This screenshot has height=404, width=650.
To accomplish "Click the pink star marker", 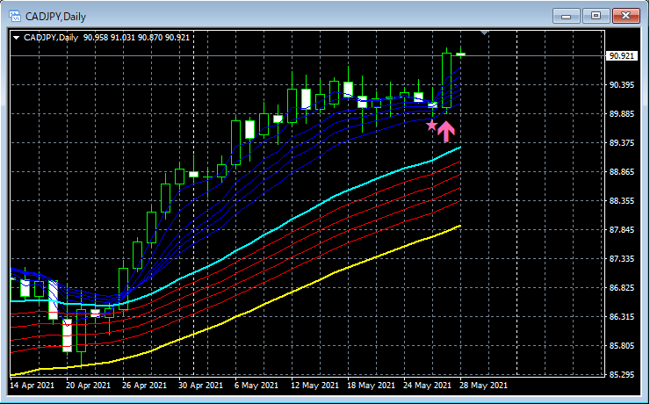I will tap(431, 125).
